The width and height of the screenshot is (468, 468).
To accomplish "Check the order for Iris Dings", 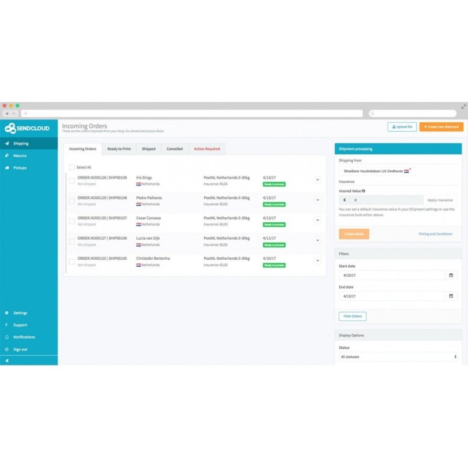I will pos(72,181).
